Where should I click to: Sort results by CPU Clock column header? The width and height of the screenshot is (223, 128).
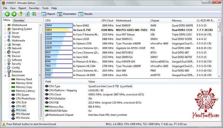pos(107,21)
